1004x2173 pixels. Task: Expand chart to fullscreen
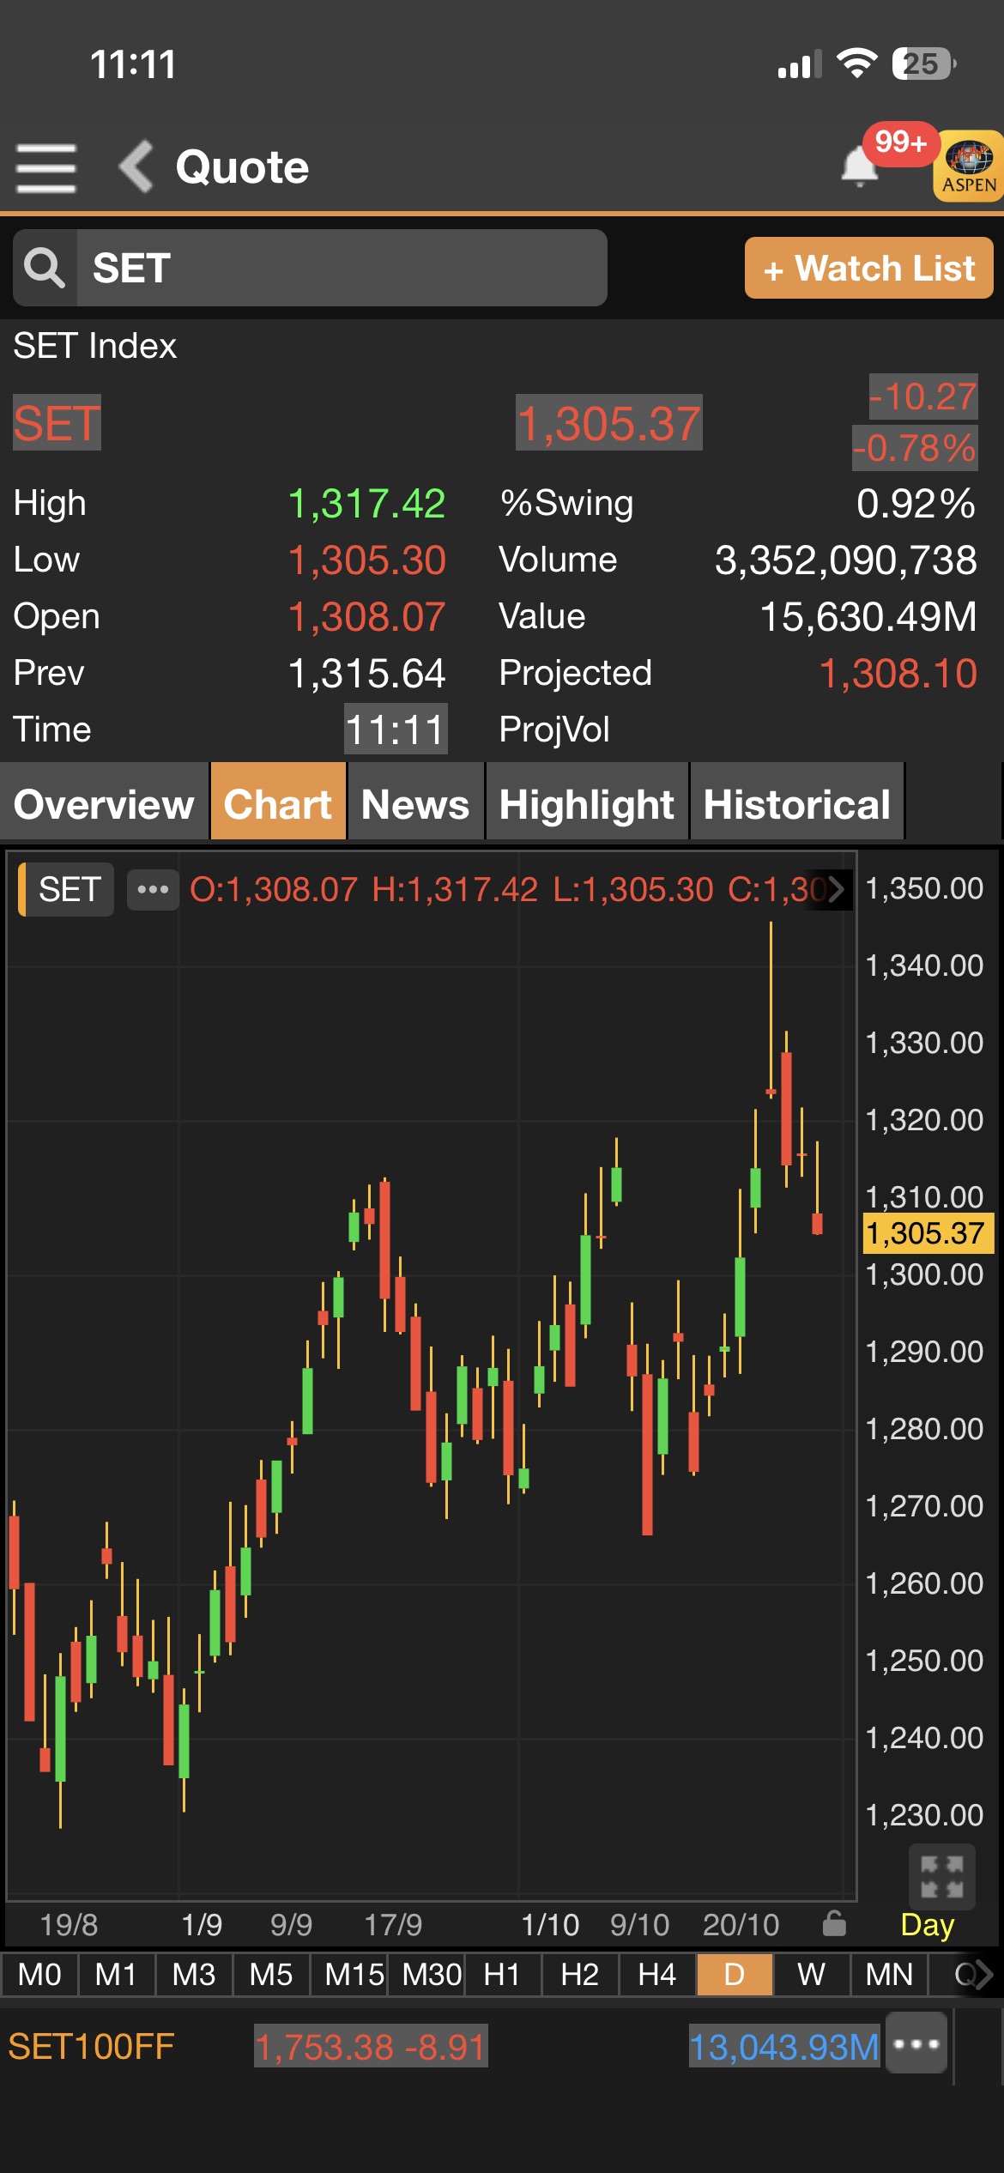(941, 1877)
